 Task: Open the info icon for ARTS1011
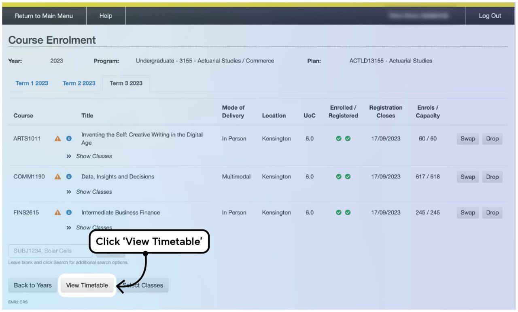point(68,138)
